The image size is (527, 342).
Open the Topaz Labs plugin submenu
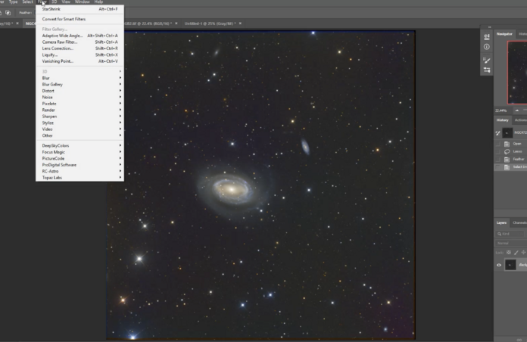click(x=80, y=177)
